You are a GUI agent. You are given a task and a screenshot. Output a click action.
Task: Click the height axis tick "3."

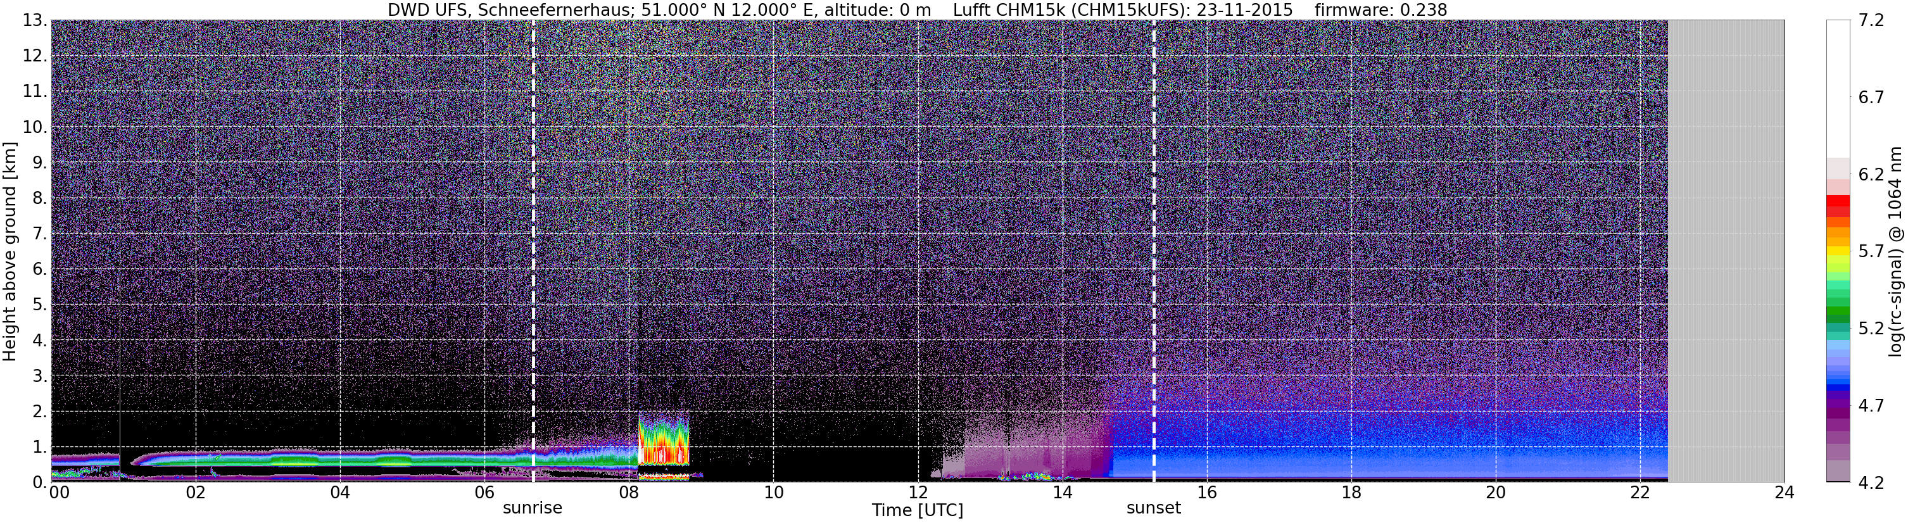(x=40, y=376)
